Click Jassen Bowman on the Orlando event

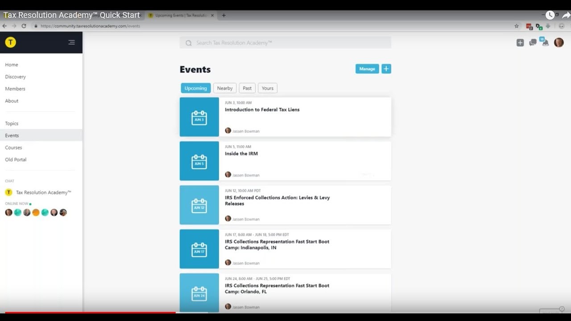tap(246, 307)
